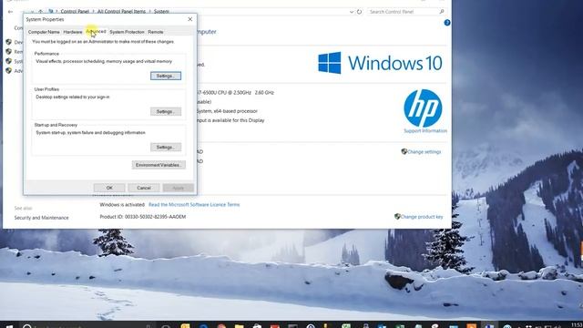This screenshot has width=583, height=328.
Task: Open the blue Help icon
Action: [x=447, y=23]
